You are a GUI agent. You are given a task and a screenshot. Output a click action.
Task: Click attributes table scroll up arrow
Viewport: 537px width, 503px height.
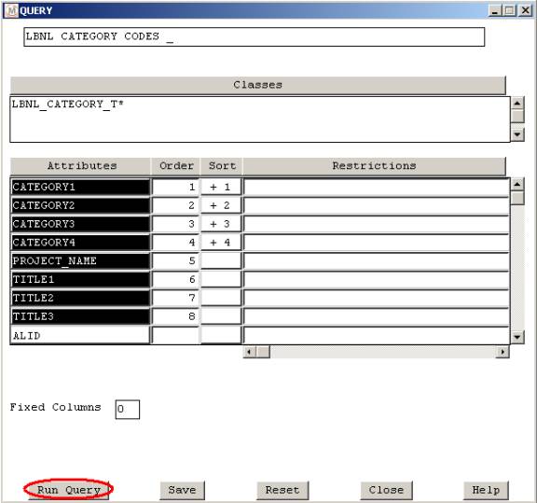tap(517, 185)
